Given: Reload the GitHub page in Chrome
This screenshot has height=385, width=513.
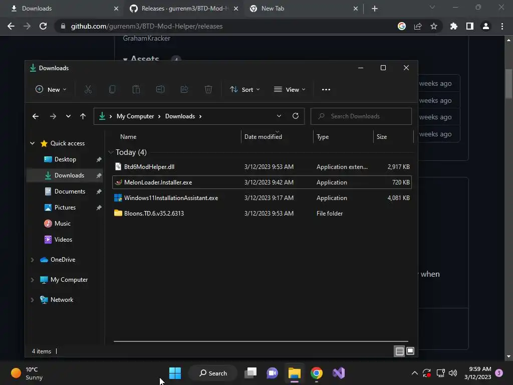Looking at the screenshot, I should point(43,26).
